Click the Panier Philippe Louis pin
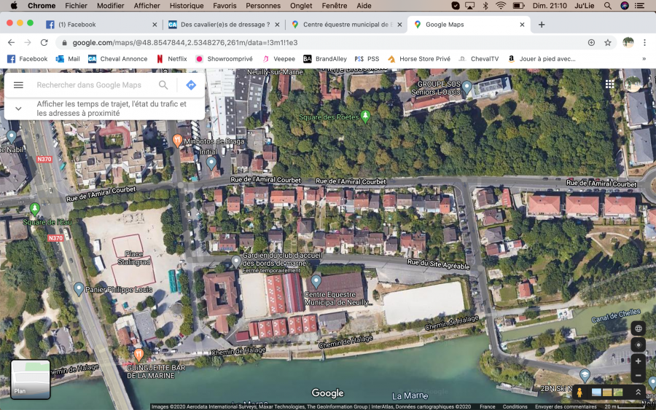The width and height of the screenshot is (656, 410). [x=79, y=288]
